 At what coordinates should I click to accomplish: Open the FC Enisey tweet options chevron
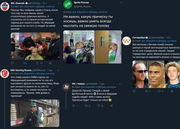[x=59, y=3]
